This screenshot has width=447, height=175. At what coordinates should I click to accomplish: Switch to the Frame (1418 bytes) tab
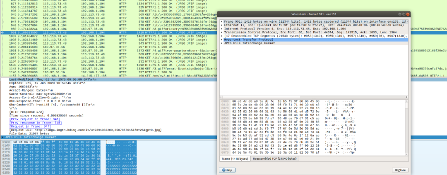click(x=235, y=159)
